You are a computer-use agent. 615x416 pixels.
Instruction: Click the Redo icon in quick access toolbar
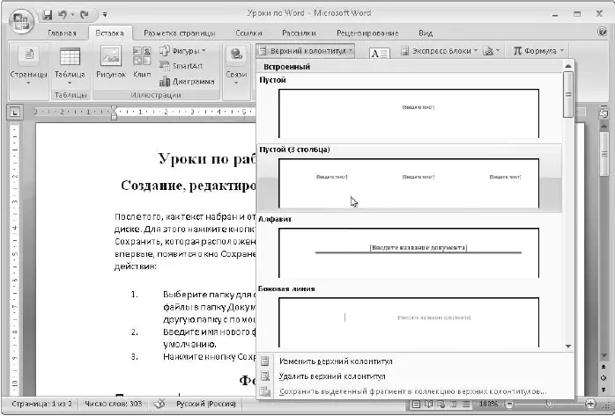pos(85,15)
